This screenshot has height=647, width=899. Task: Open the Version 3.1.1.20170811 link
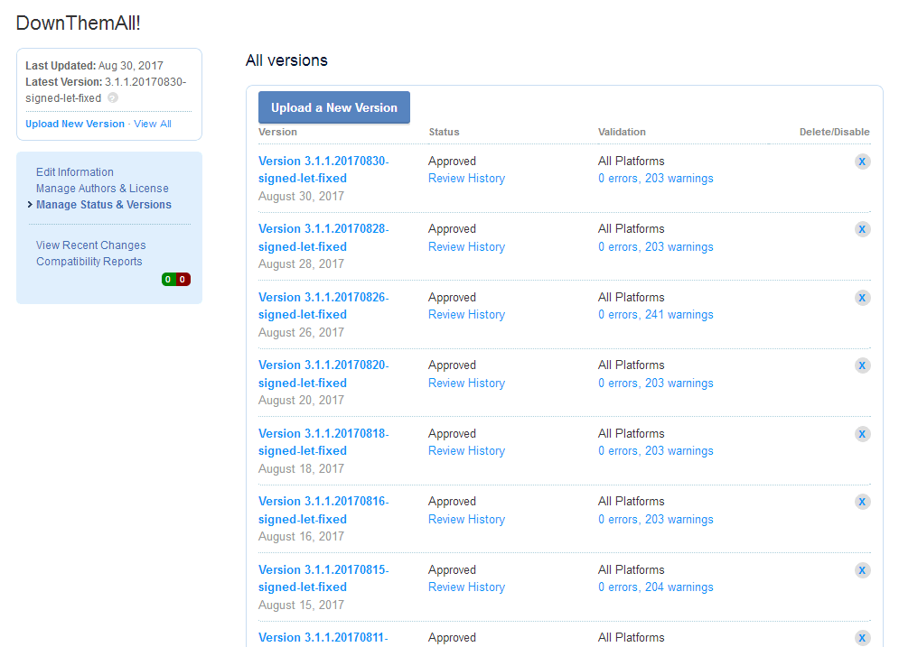[323, 638]
